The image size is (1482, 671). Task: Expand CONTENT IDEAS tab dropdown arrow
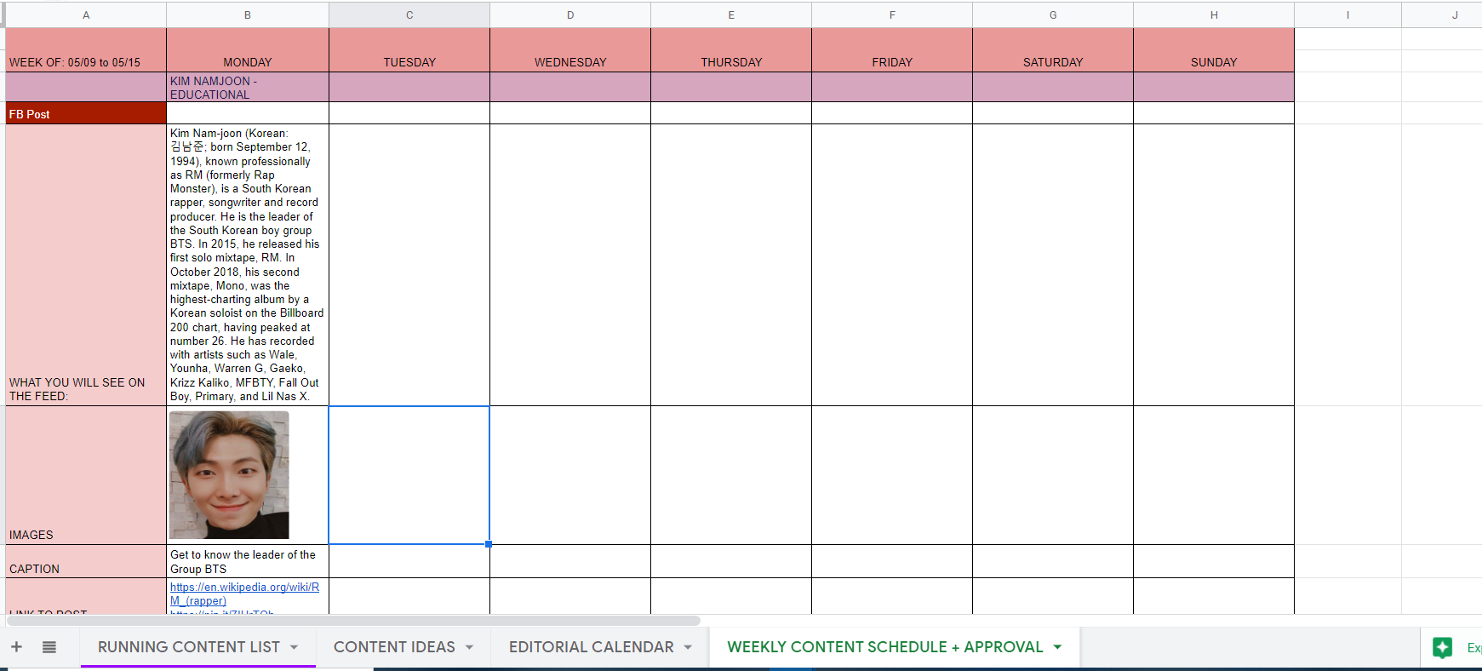tap(469, 647)
